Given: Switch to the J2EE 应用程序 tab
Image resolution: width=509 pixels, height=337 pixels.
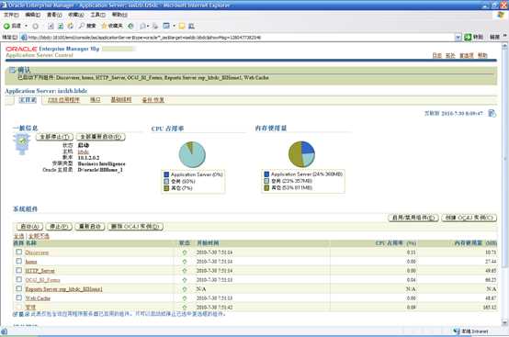Looking at the screenshot, I should click(63, 100).
